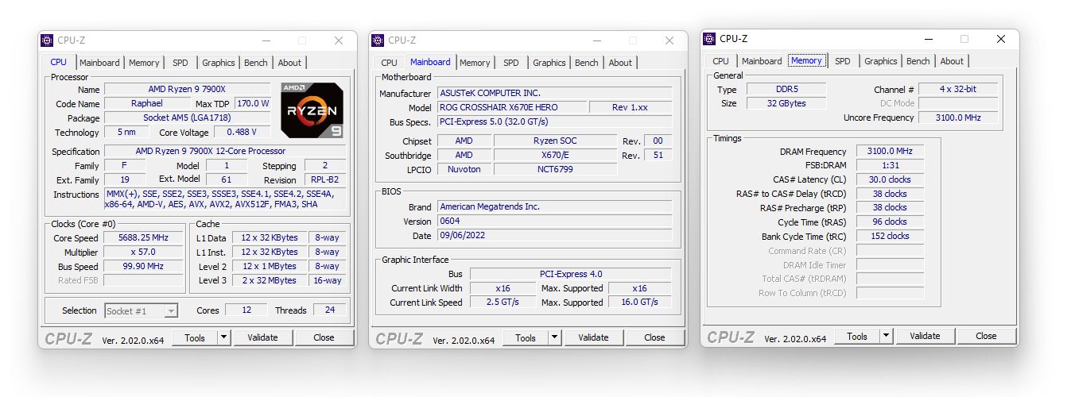Click the Level 3 cache value 2 x 32 MBytes
Image resolution: width=1075 pixels, height=397 pixels.
coord(270,280)
